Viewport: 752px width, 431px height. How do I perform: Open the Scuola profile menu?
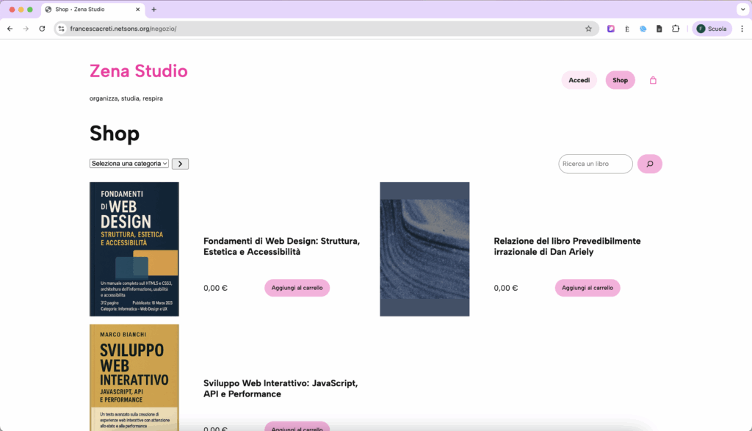tap(711, 29)
